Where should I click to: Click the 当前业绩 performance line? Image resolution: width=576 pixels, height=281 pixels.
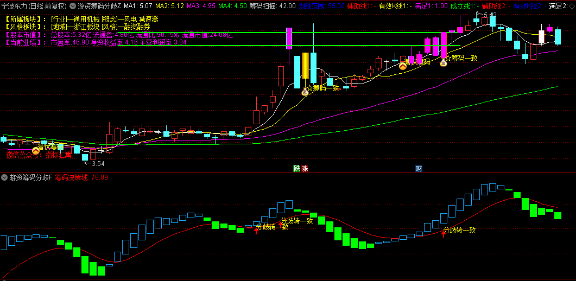point(96,42)
